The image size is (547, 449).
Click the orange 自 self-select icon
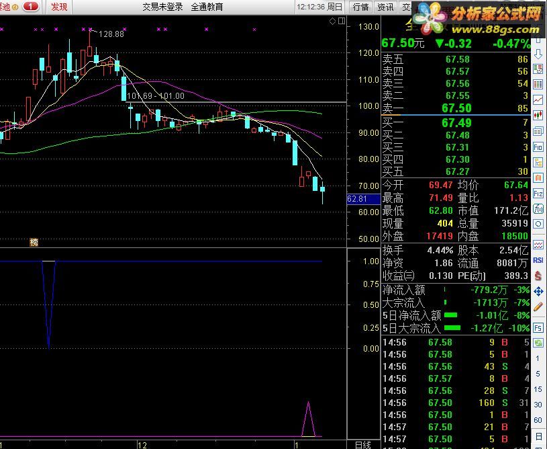pos(538,178)
